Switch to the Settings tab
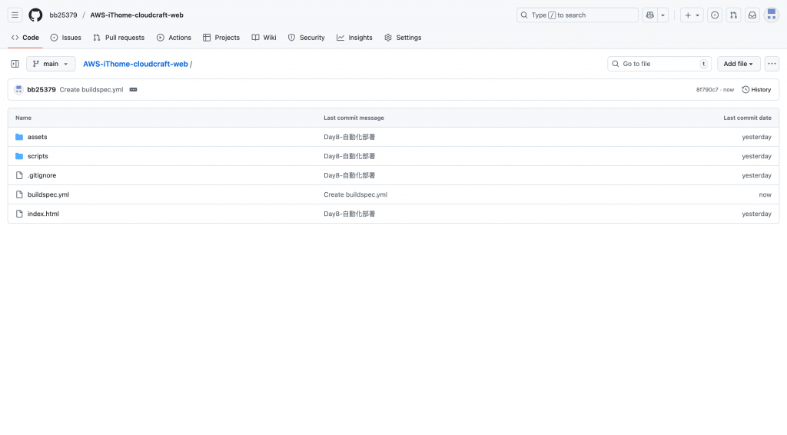Viewport: 787px width, 435px height. pyautogui.click(x=403, y=38)
